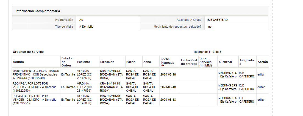Sort orders by Barrio column
This screenshot has width=303, height=116.
click(131, 62)
